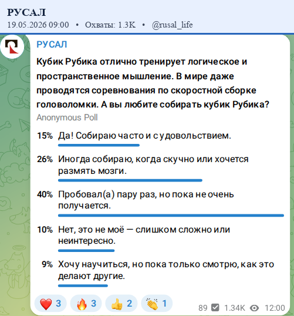Click the 9% percentage label
Viewport: 294px width, 316px height.
point(48,264)
